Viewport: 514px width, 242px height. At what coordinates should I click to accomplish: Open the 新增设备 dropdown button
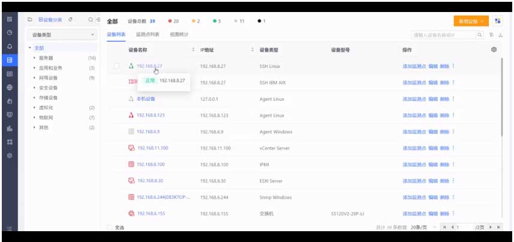tap(471, 21)
